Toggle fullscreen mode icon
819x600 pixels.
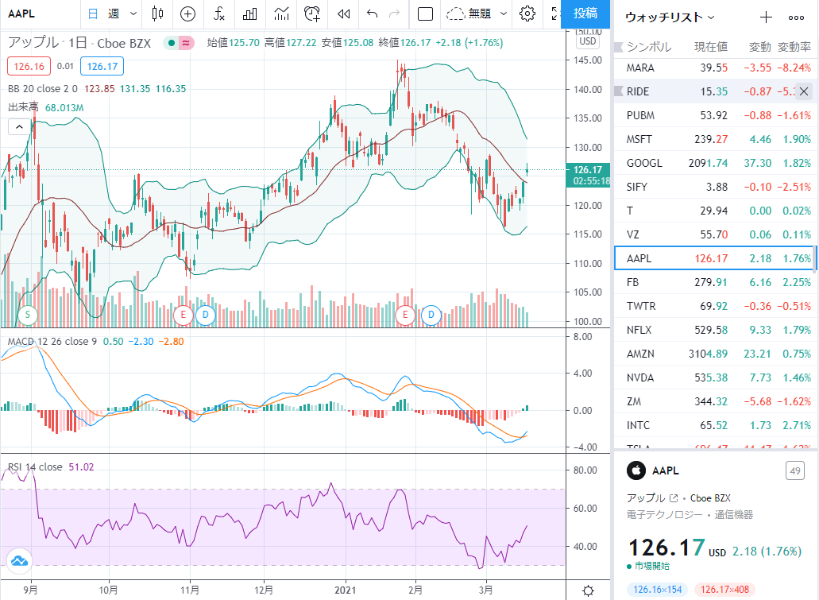coord(555,14)
